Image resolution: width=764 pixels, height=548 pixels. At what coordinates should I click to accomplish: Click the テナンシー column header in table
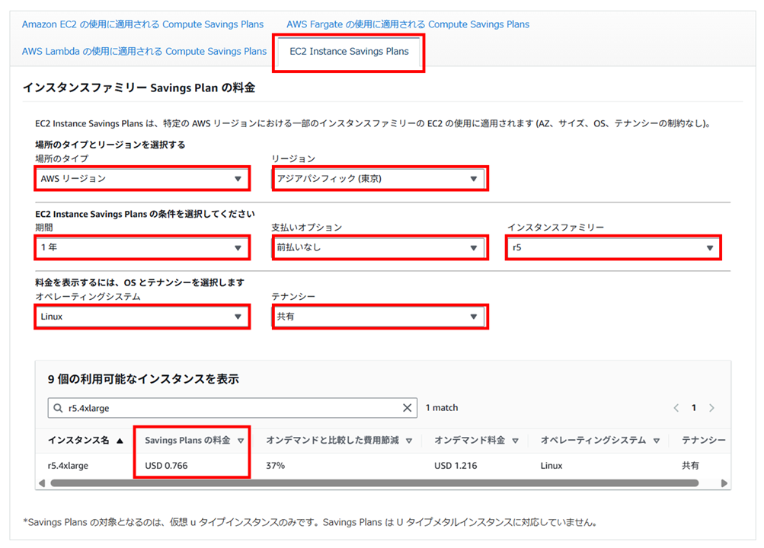point(704,441)
